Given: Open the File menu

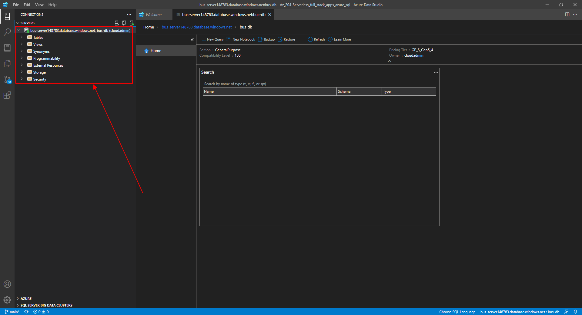Looking at the screenshot, I should [x=16, y=5].
